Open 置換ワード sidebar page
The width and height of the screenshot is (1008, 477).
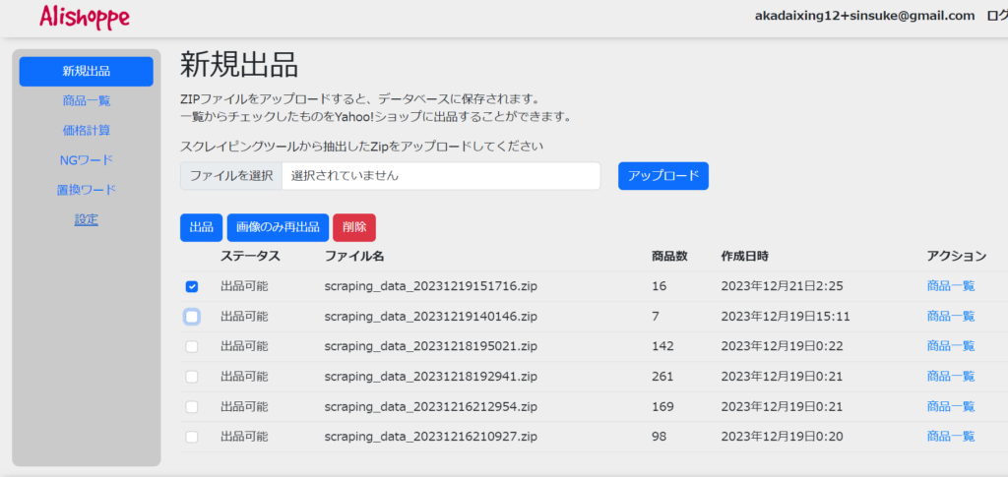click(86, 190)
